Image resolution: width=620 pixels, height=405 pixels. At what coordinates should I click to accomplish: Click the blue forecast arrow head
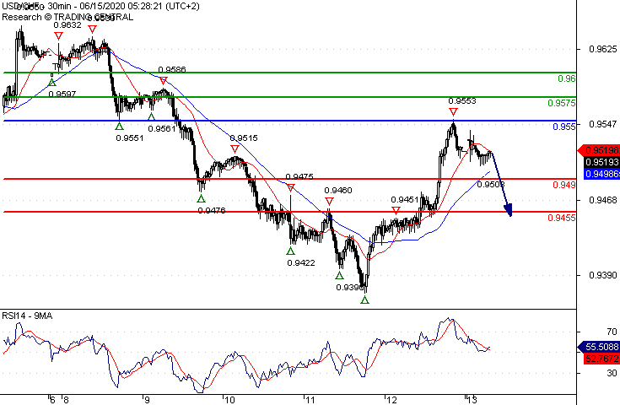point(509,210)
